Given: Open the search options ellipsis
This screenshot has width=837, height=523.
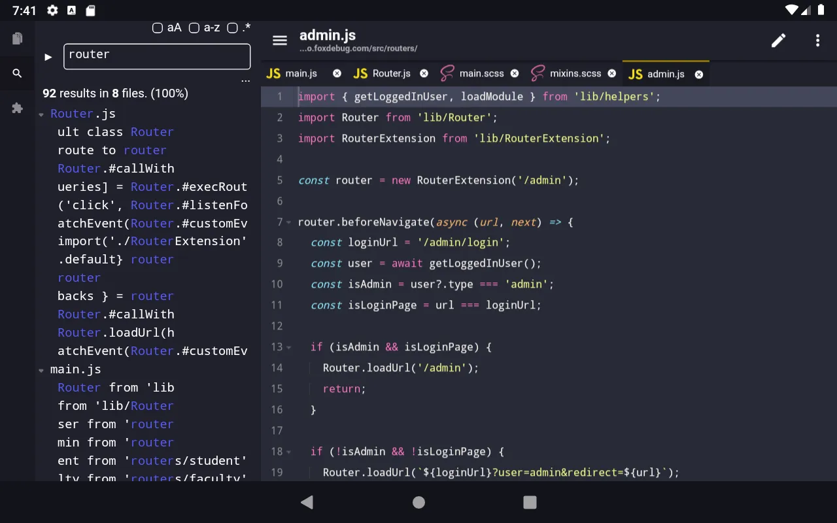Looking at the screenshot, I should (245, 81).
